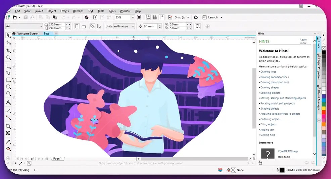Open the Object Manager docker tab
331x179 pixels.
(x=319, y=98)
